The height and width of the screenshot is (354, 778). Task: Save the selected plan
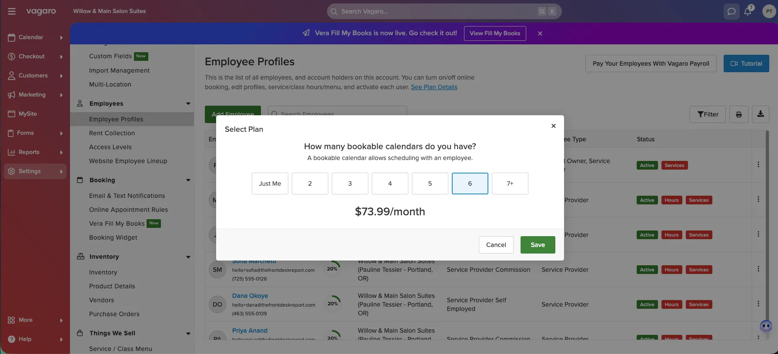point(538,245)
